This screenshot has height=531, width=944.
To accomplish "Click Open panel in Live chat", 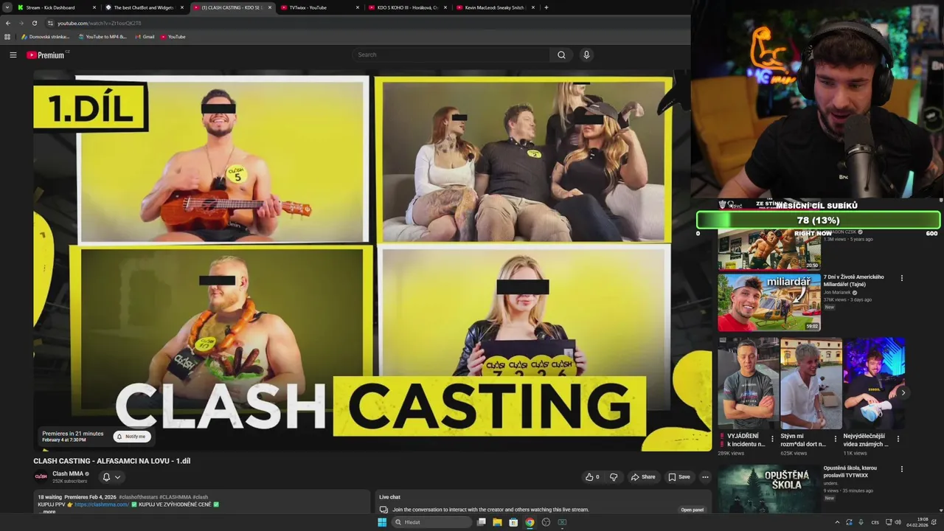I will (x=692, y=510).
